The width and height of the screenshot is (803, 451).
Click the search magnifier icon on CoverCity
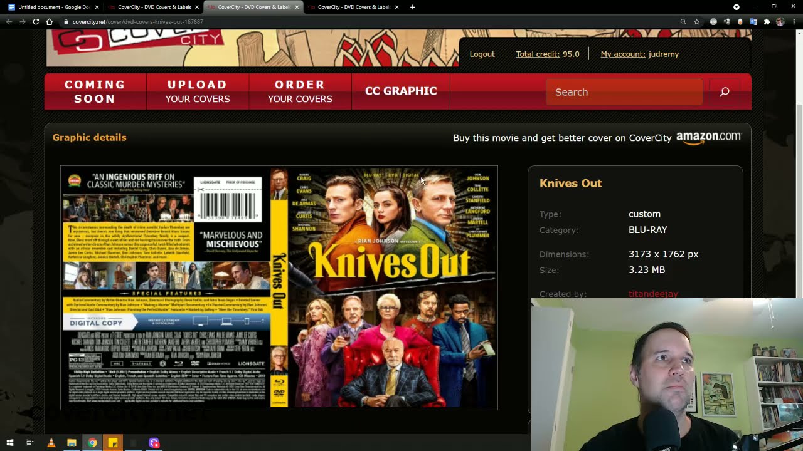725,92
